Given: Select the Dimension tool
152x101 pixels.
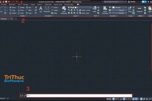Looking at the screenshot, I should 47,9.
